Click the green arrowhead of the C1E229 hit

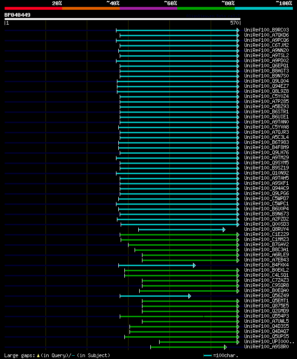pyautogui.click(x=238, y=235)
